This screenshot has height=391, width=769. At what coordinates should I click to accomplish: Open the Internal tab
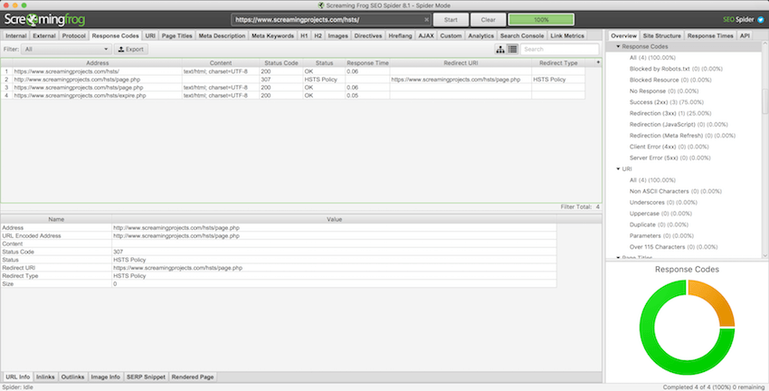(16, 36)
